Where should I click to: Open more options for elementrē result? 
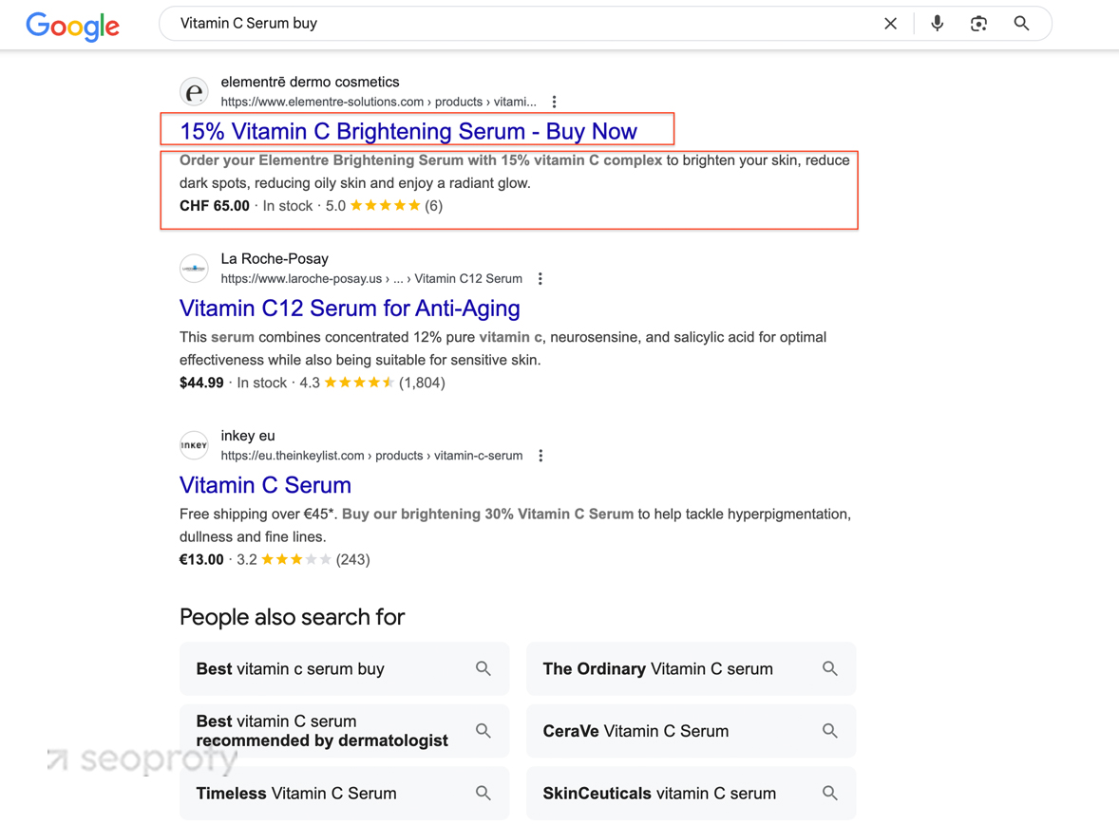pos(554,102)
